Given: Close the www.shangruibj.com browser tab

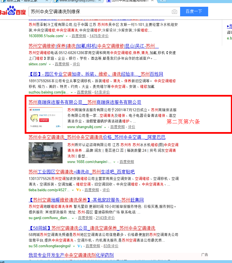Looking at the screenshot, I should coord(100,1).
